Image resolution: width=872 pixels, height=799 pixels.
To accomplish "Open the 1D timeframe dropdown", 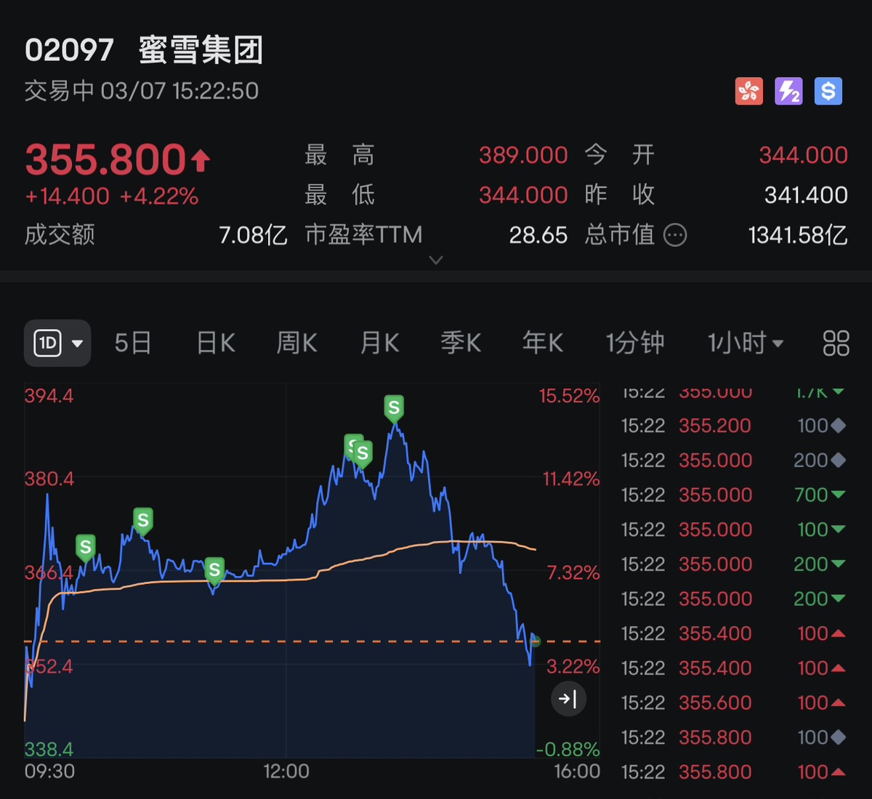I will tap(58, 343).
